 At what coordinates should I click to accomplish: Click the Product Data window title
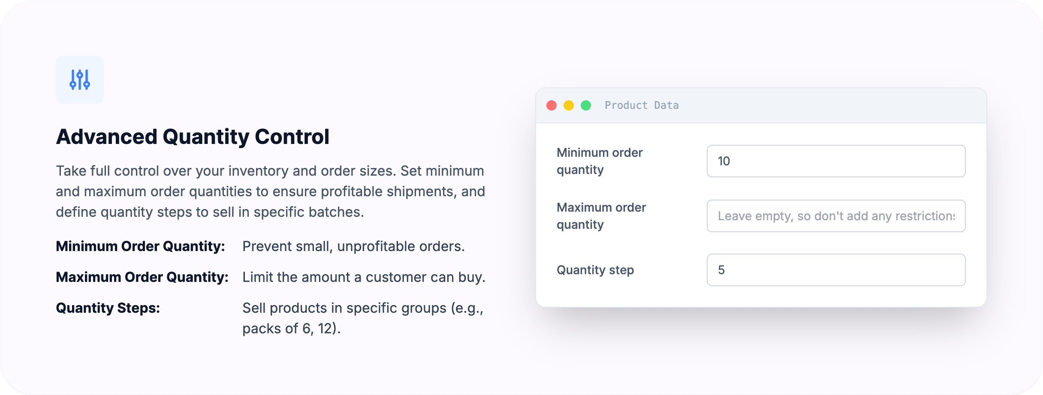click(642, 105)
